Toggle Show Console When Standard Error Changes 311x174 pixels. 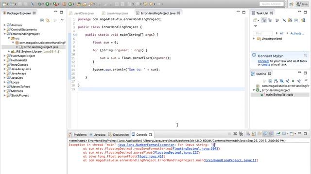(271, 134)
